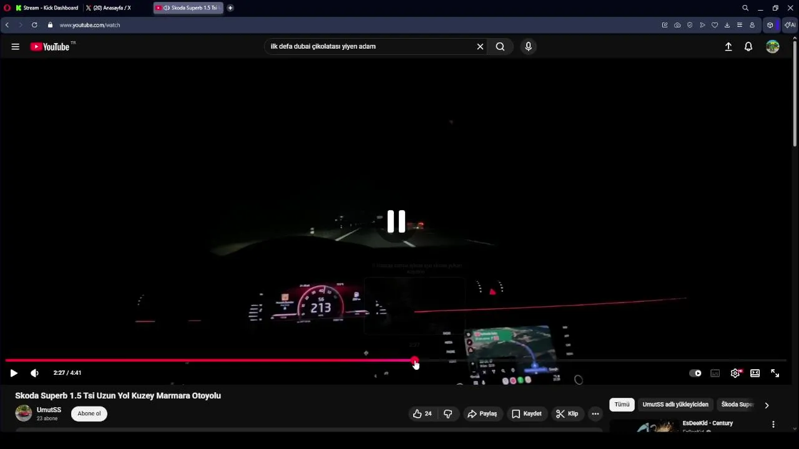Screen dimensions: 799x449
Task: Select the 'UmutSS adlı yükleyiciden' chip
Action: 675,405
